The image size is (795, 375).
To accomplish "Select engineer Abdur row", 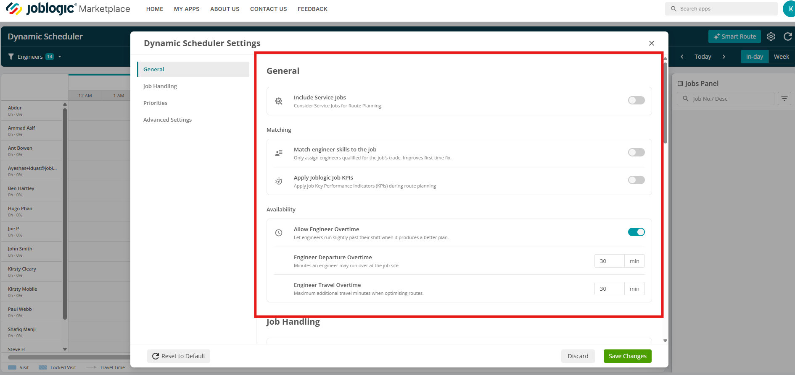I will [x=32, y=111].
